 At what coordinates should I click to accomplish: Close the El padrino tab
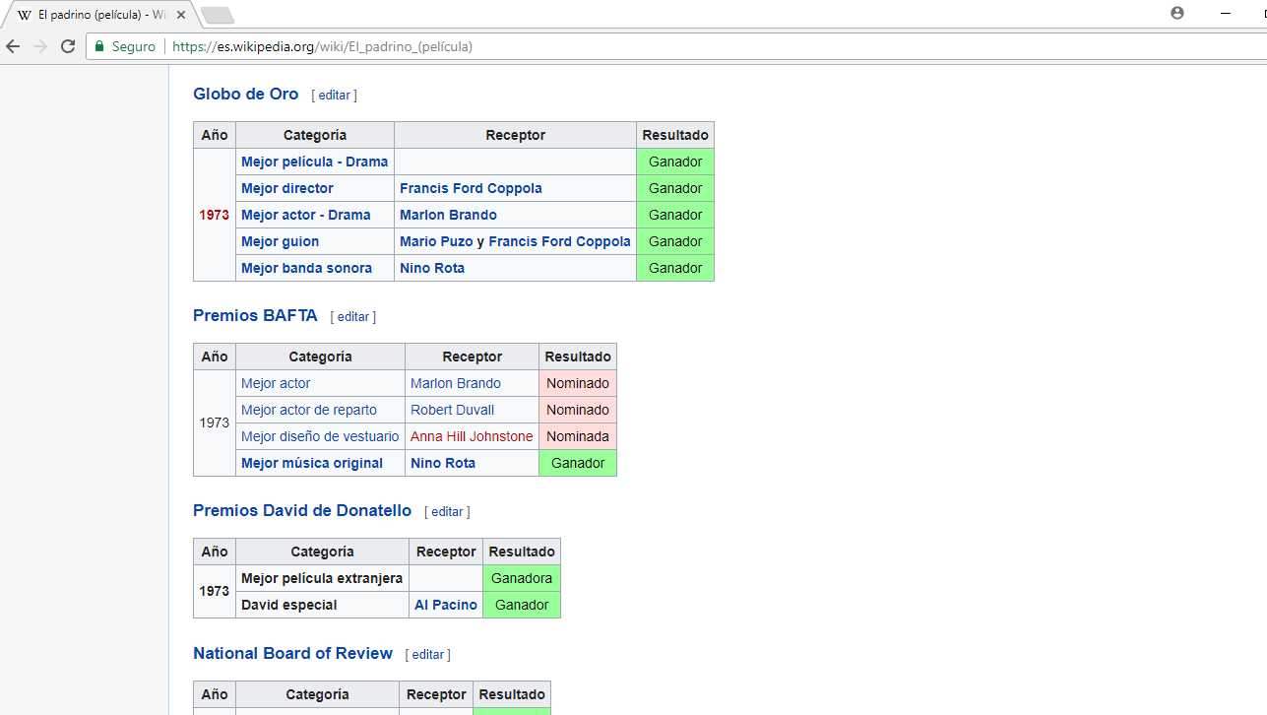181,15
